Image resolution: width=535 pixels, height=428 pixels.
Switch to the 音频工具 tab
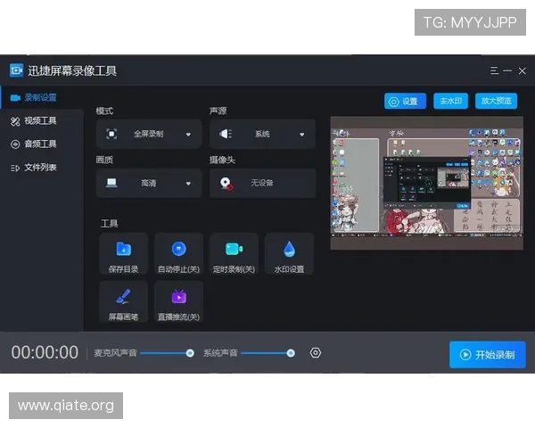(42, 144)
